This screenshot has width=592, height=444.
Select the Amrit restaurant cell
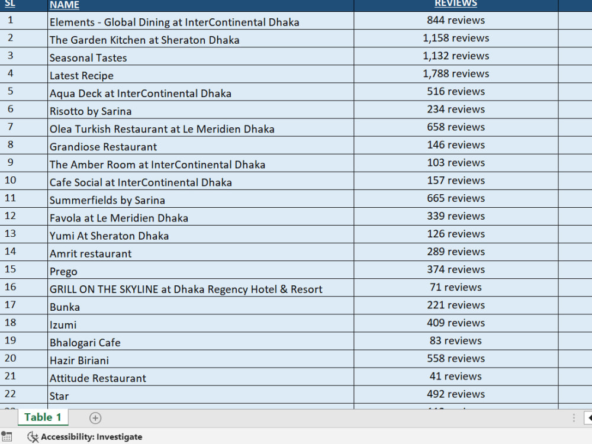(201, 252)
